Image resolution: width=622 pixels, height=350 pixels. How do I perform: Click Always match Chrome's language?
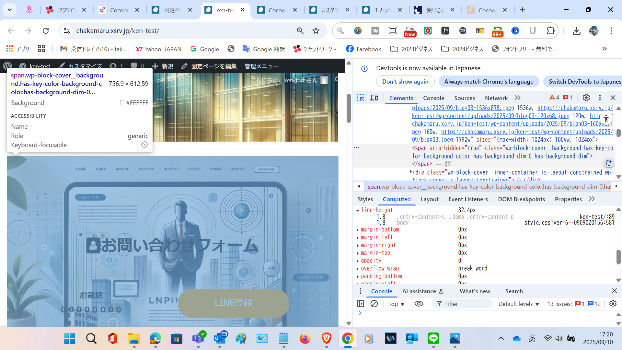pyautogui.click(x=489, y=81)
